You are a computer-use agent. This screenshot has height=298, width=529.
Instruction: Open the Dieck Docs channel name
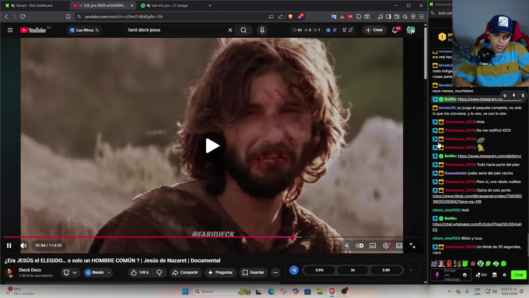coord(30,270)
